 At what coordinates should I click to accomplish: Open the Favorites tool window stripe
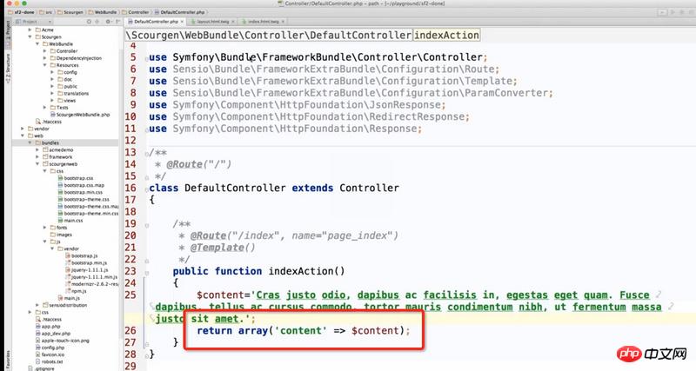click(x=8, y=360)
